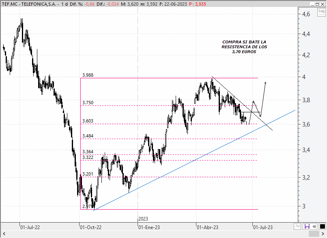Click the 2.979 low level label
Viewport: 327px width, 238px height.
(88, 206)
